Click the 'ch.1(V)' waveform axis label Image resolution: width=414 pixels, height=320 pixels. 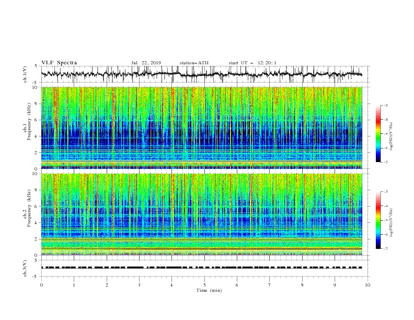click(25, 74)
